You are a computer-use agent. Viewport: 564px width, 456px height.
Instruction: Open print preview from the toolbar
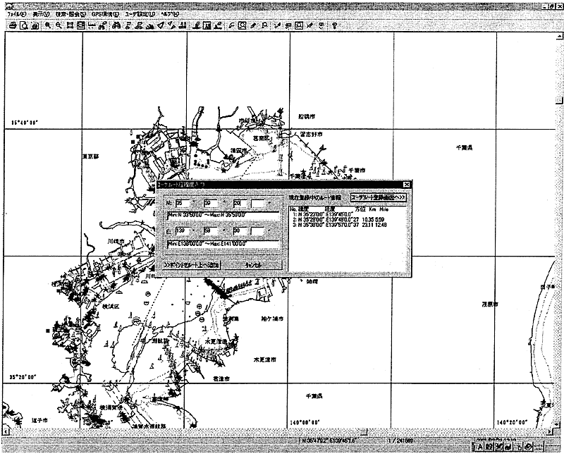(x=24, y=25)
